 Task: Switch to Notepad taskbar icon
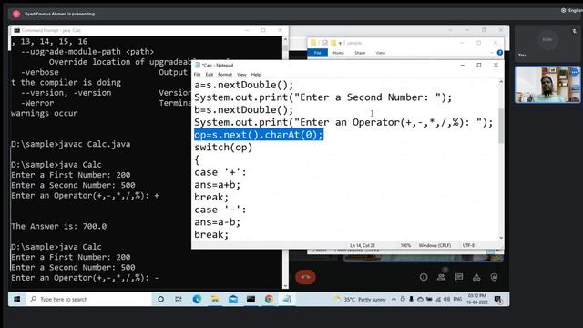(287, 299)
